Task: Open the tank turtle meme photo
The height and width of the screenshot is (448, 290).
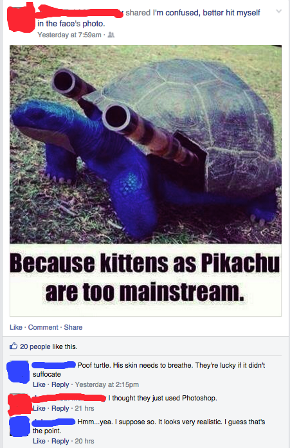Action: pyautogui.click(x=145, y=181)
